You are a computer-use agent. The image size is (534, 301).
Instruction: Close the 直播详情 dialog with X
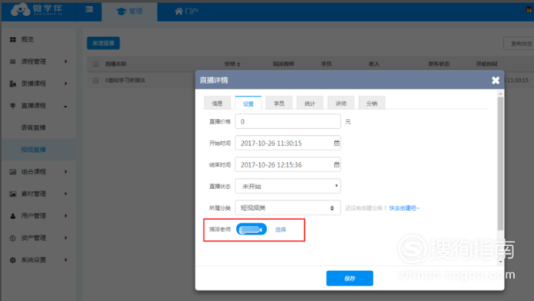tap(495, 80)
